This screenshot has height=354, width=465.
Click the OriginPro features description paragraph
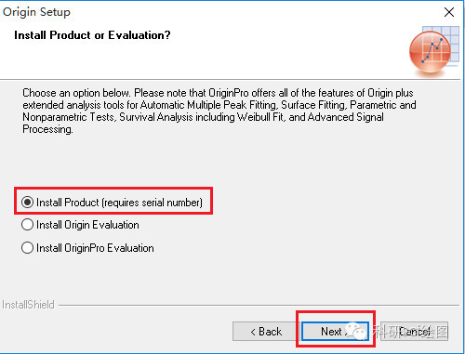[219, 111]
